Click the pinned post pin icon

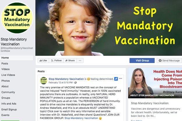pos(116,79)
